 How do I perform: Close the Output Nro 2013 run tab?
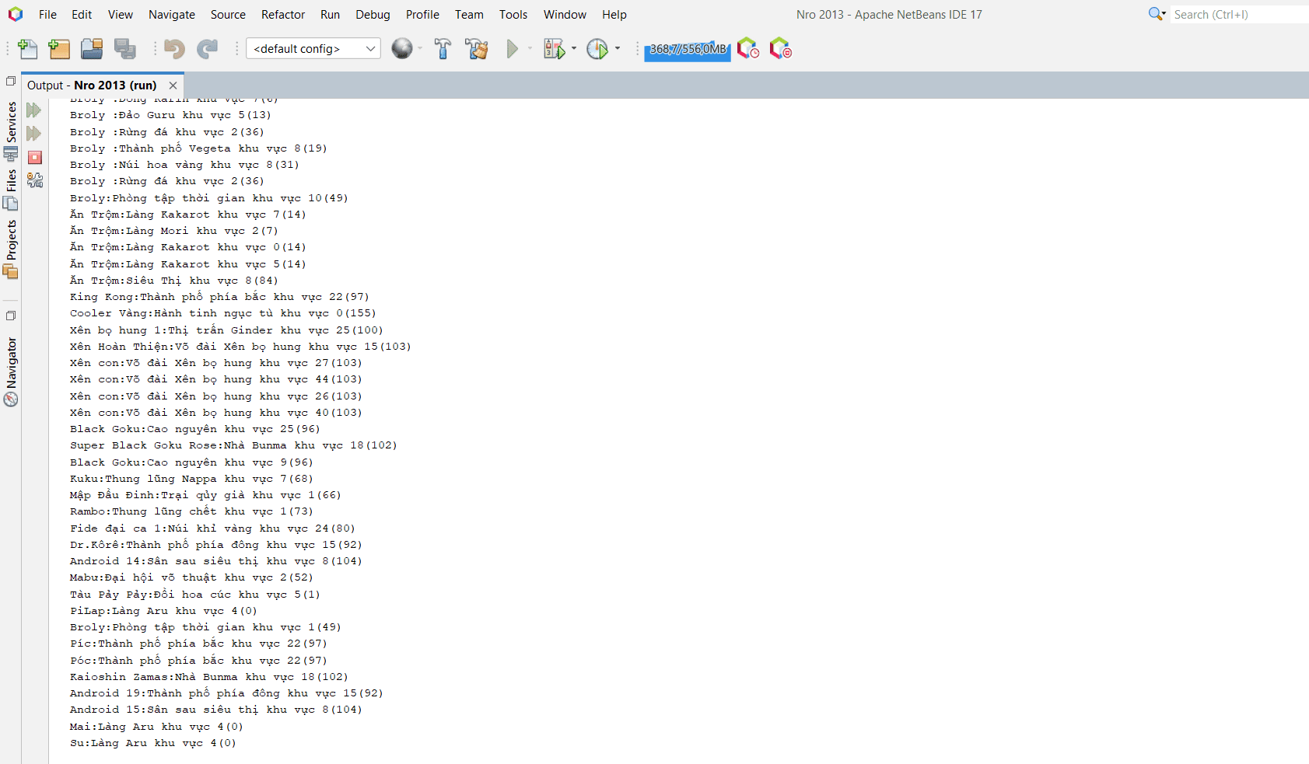click(173, 85)
